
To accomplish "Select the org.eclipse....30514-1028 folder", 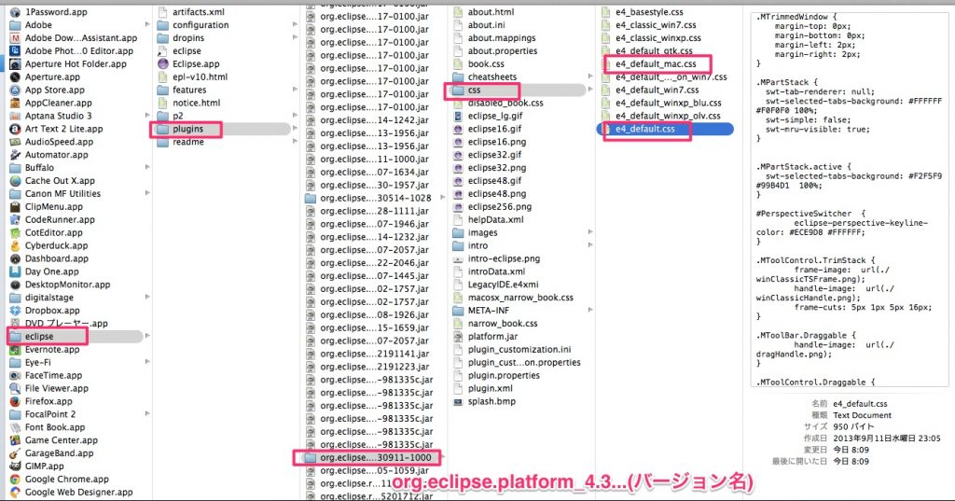I will point(375,198).
